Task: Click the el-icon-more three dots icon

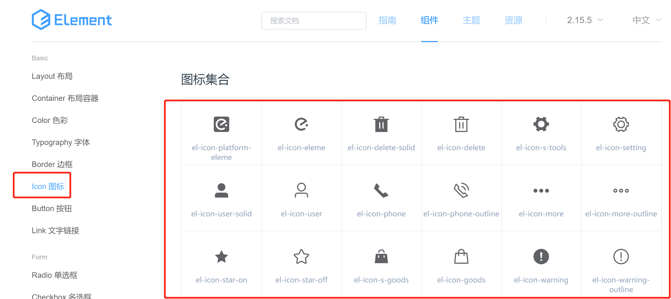Action: tap(541, 190)
